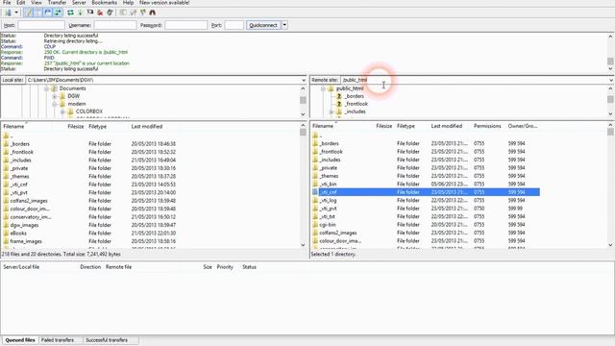615x346 pixels.
Task: Toggle synchronized browsing icon
Action: tap(143, 12)
